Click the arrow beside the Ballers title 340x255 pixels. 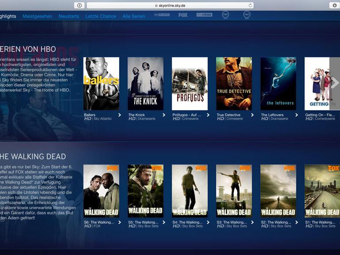coord(120,115)
